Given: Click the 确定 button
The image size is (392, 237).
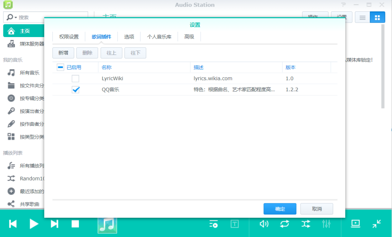Looking at the screenshot, I should pyautogui.click(x=280, y=209).
